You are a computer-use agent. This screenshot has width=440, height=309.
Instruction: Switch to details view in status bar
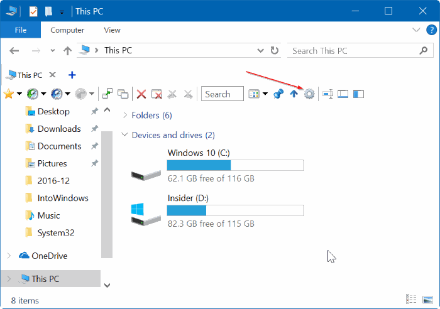tap(411, 299)
